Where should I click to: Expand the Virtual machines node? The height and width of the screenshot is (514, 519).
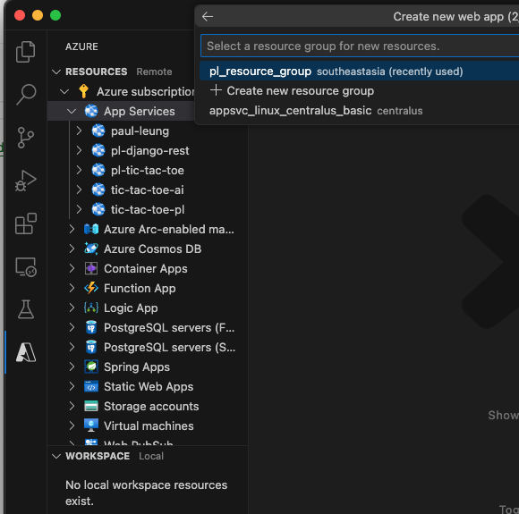(72, 426)
